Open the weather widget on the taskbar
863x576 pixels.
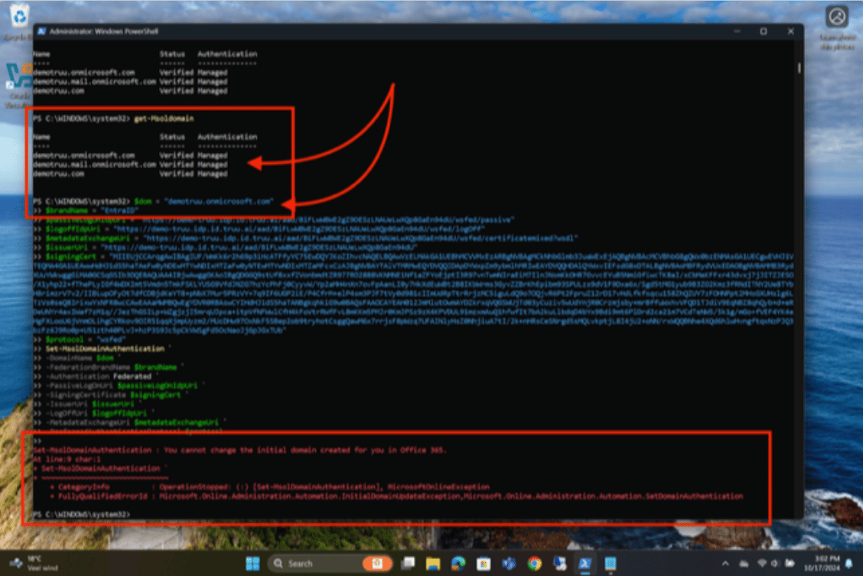[x=33, y=563]
